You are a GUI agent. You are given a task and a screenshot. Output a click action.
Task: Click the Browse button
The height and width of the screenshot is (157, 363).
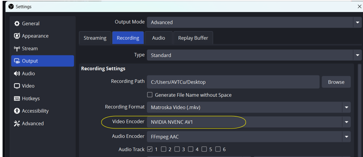pyautogui.click(x=336, y=82)
